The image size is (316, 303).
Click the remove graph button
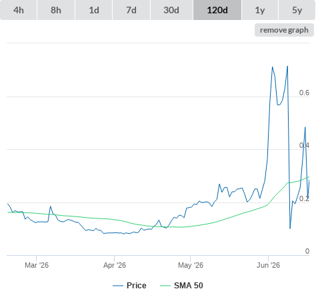pyautogui.click(x=284, y=30)
